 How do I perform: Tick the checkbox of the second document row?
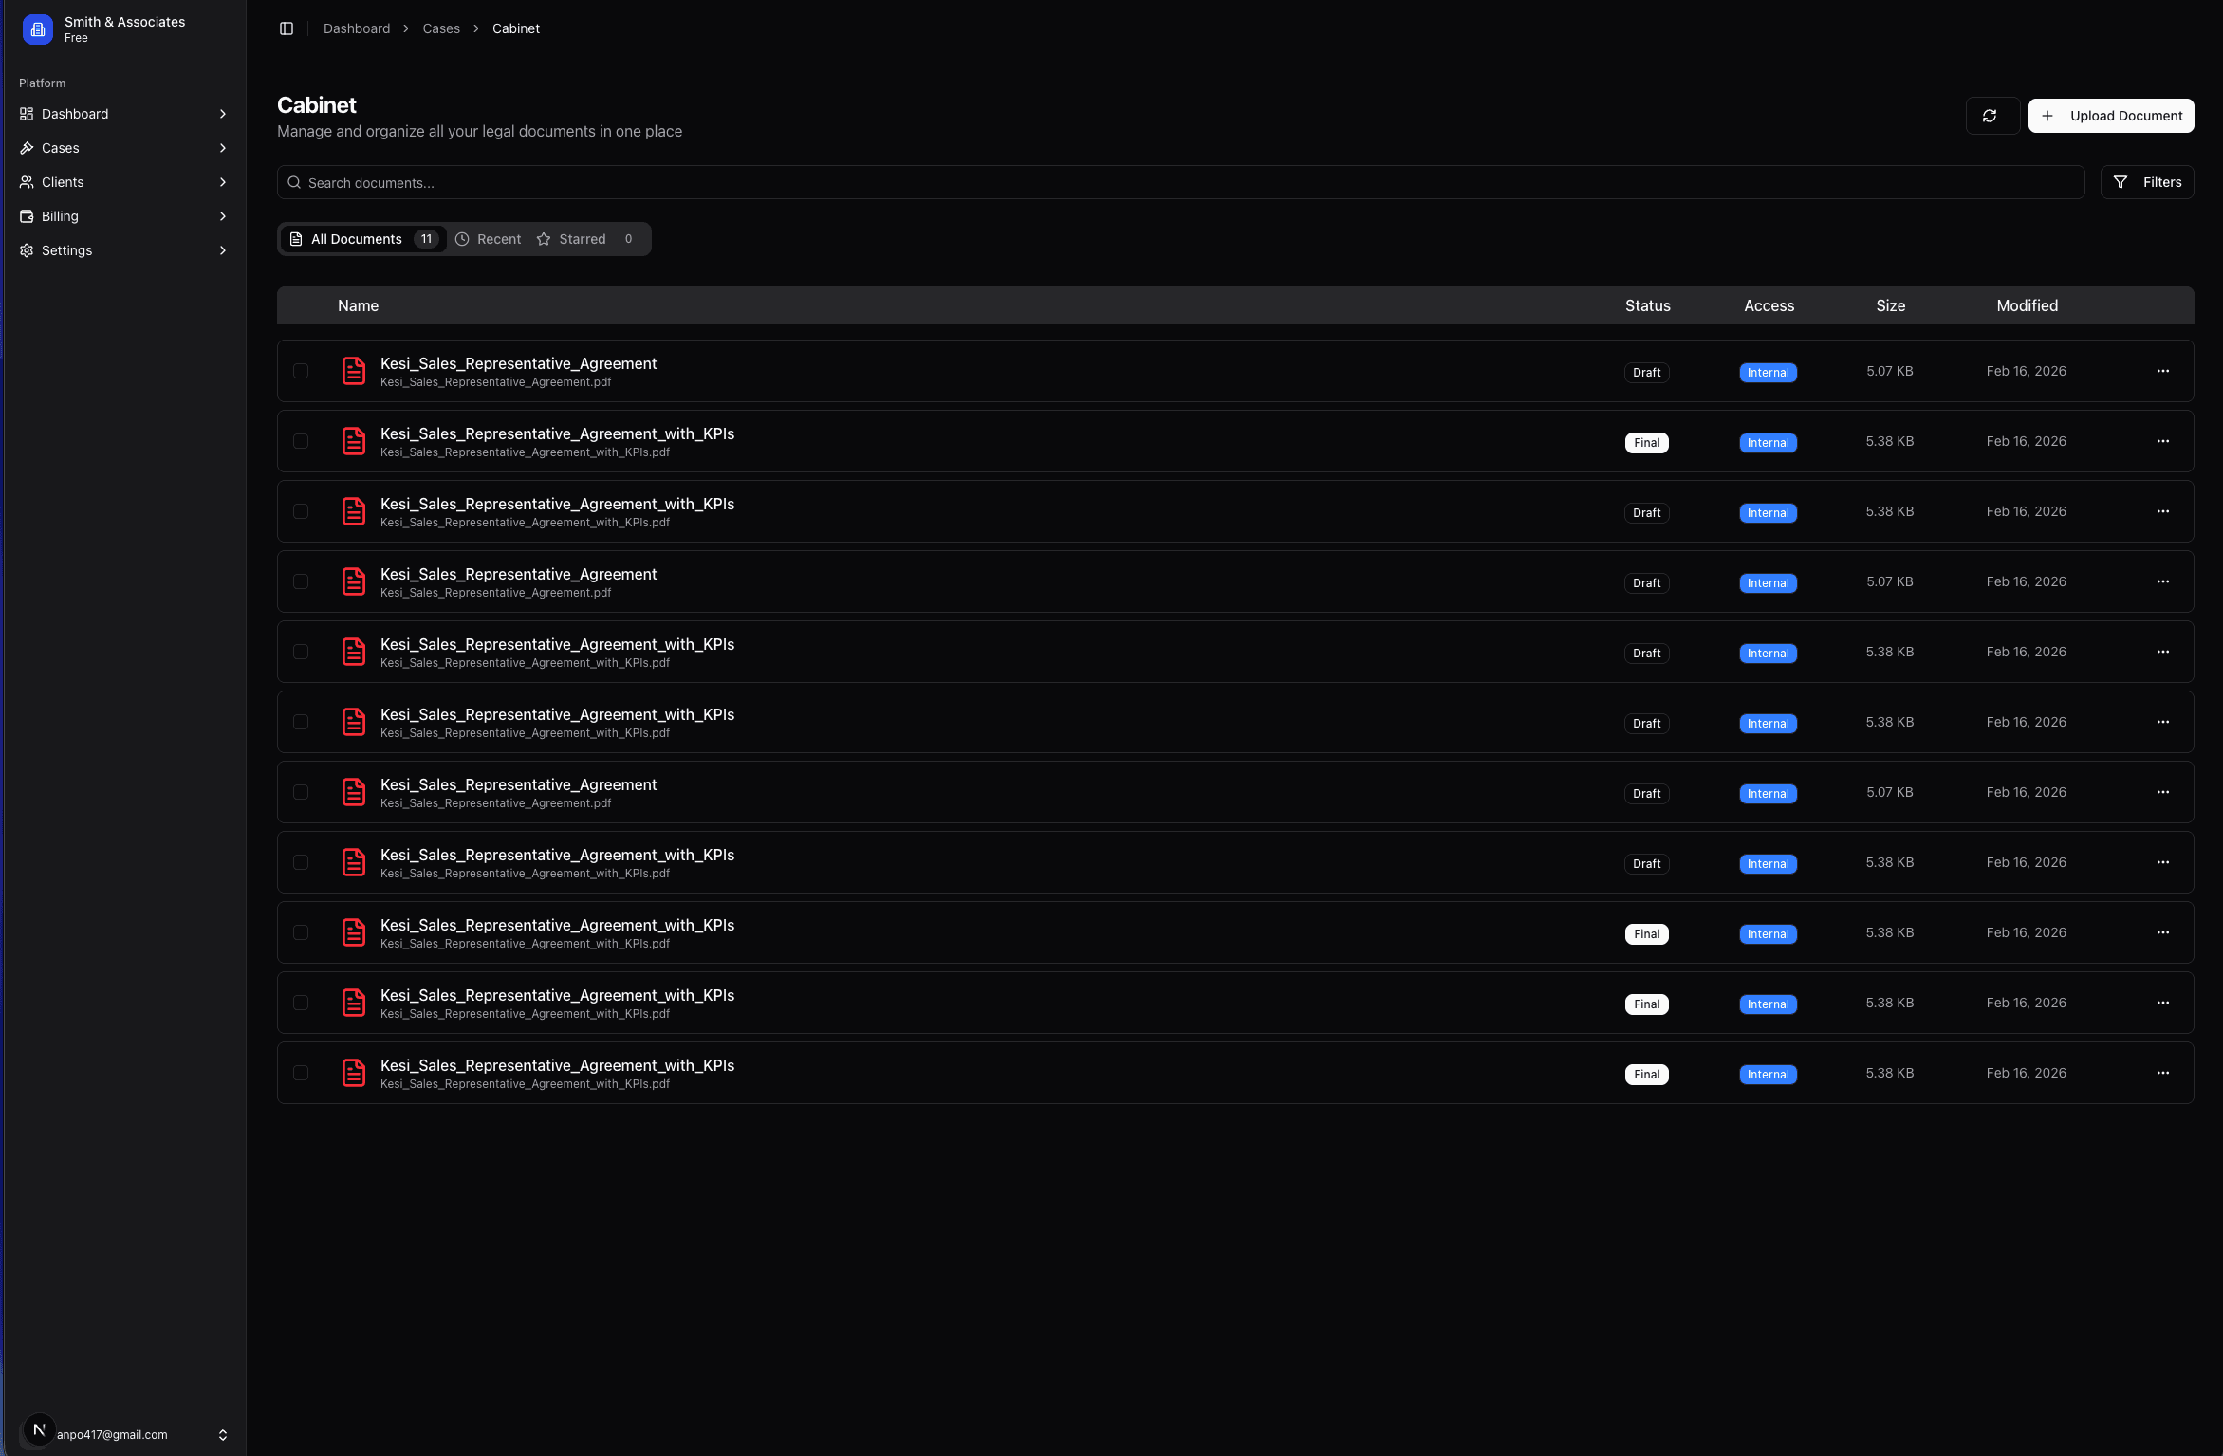301,441
